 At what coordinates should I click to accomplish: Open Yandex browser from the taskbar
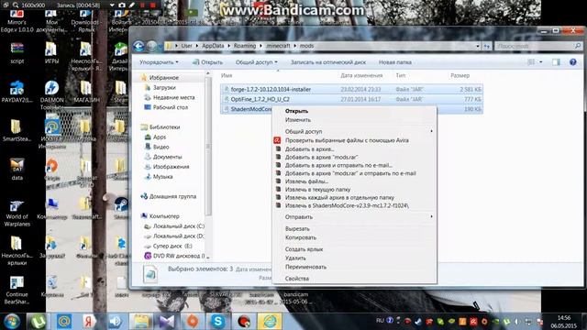click(89, 322)
